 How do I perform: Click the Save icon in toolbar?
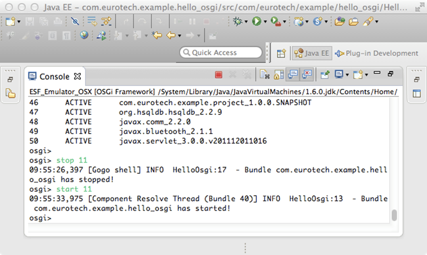29,21
